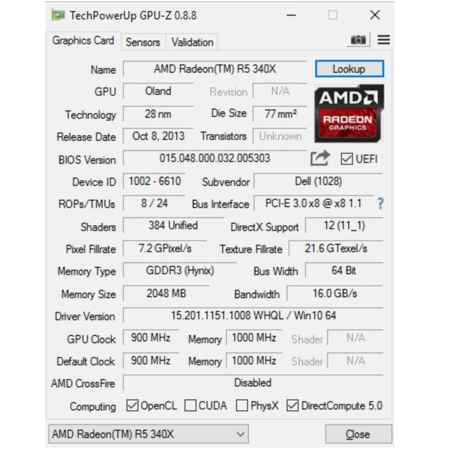Click the Lookup button
This screenshot has width=455, height=455.
click(x=349, y=69)
